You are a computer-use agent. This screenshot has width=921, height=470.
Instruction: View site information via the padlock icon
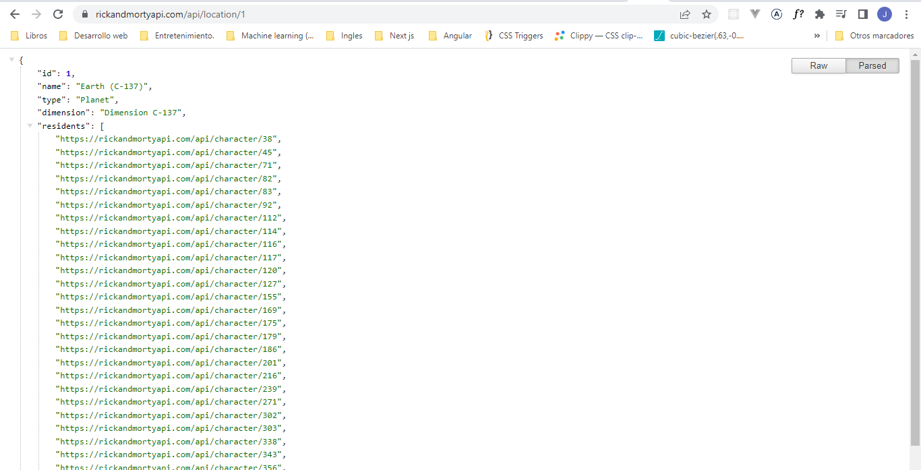(85, 13)
